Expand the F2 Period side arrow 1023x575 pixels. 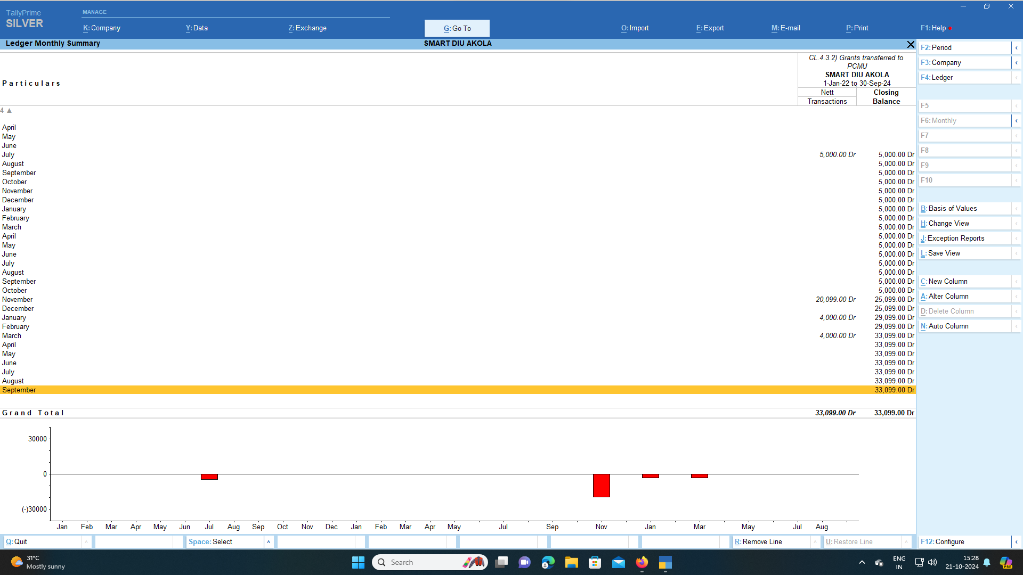pos(1016,47)
